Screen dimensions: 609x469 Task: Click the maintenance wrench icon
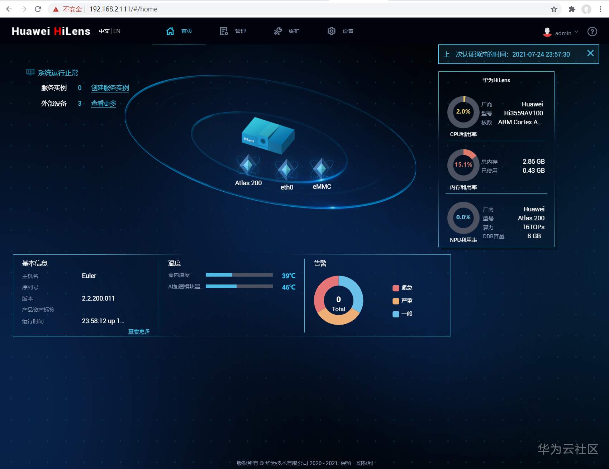click(x=278, y=31)
